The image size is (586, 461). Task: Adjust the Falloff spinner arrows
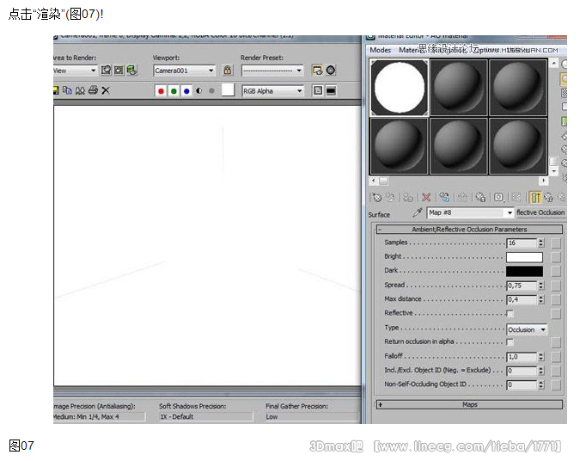[540, 357]
